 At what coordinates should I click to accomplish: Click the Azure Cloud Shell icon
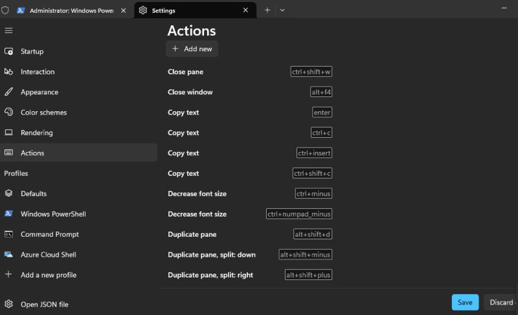[8, 254]
